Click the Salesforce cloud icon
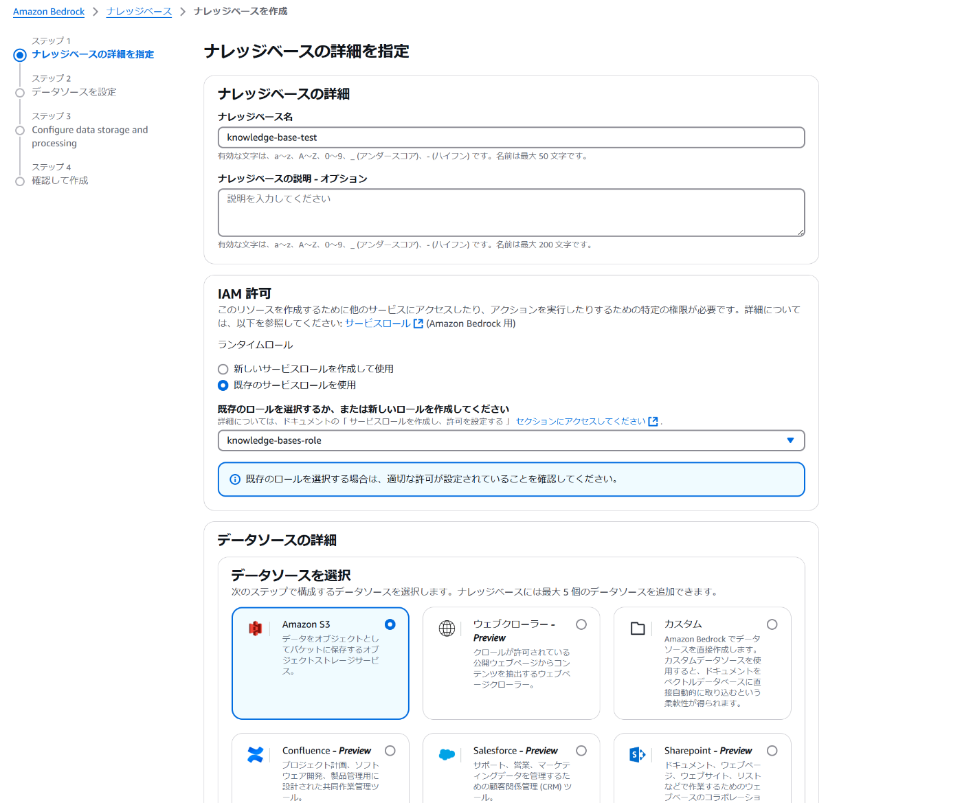The width and height of the screenshot is (962, 803). (x=447, y=754)
